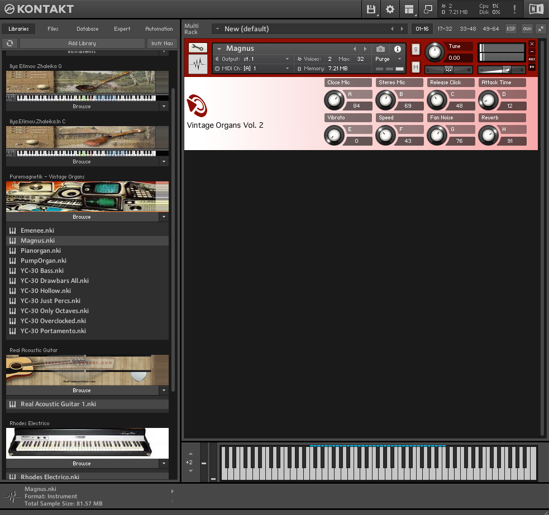Toggle the KSP multi script button
The width and height of the screenshot is (549, 515).
click(x=511, y=28)
